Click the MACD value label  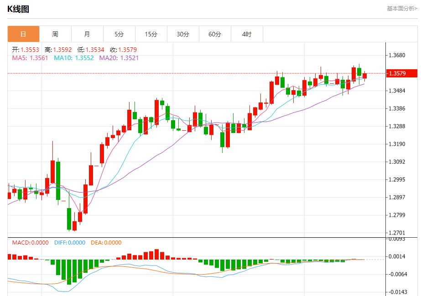(x=30, y=243)
